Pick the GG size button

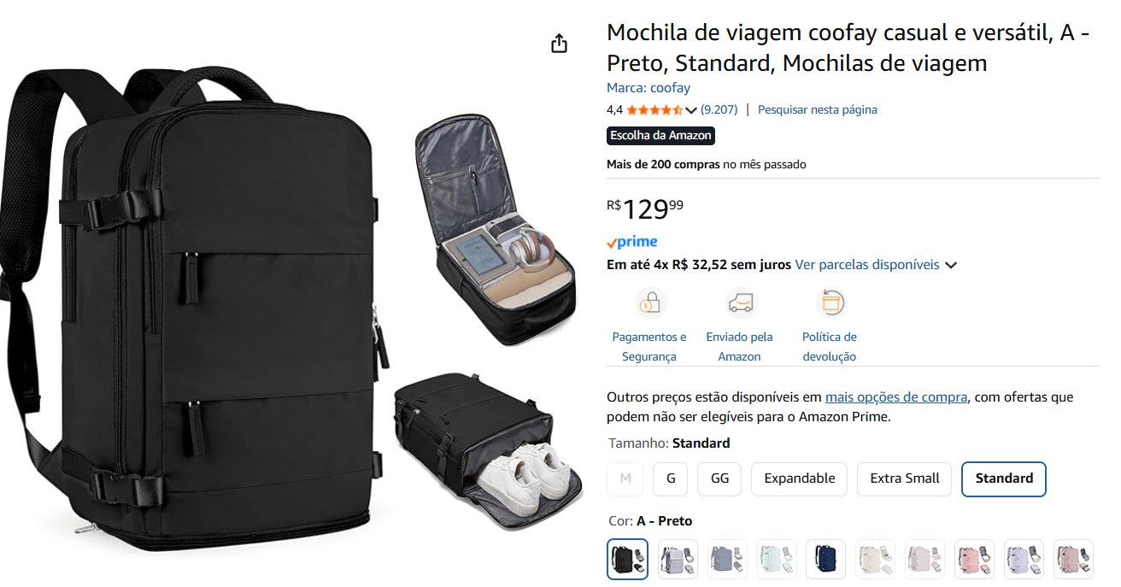coord(719,478)
